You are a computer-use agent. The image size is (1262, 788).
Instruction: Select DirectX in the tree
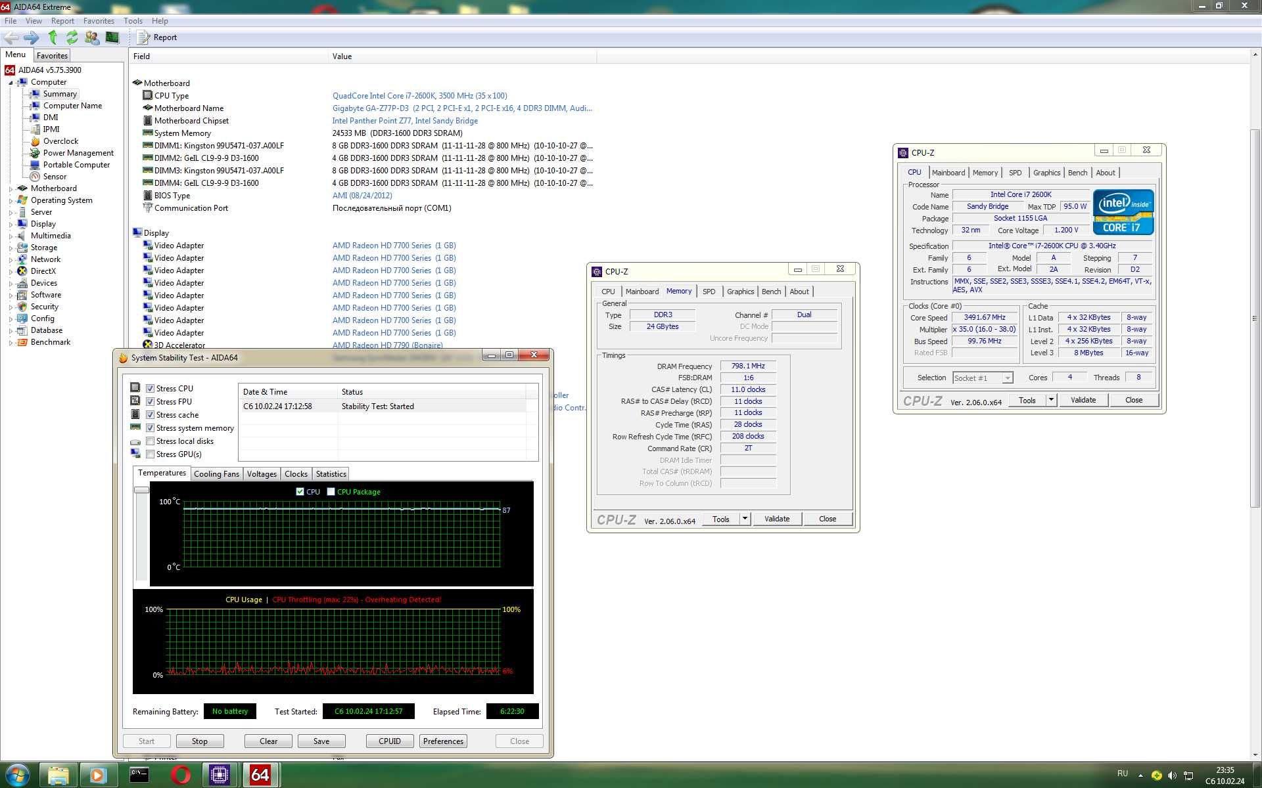click(x=43, y=271)
